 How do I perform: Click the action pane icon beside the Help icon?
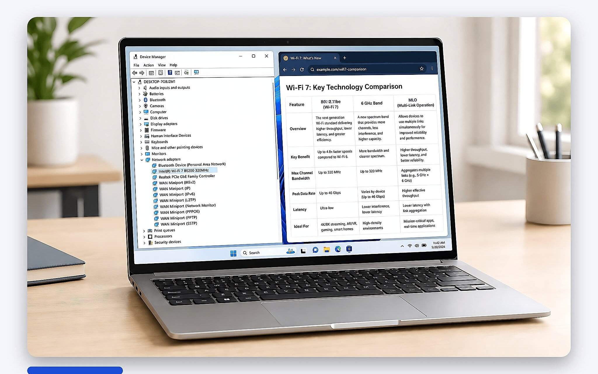(177, 72)
